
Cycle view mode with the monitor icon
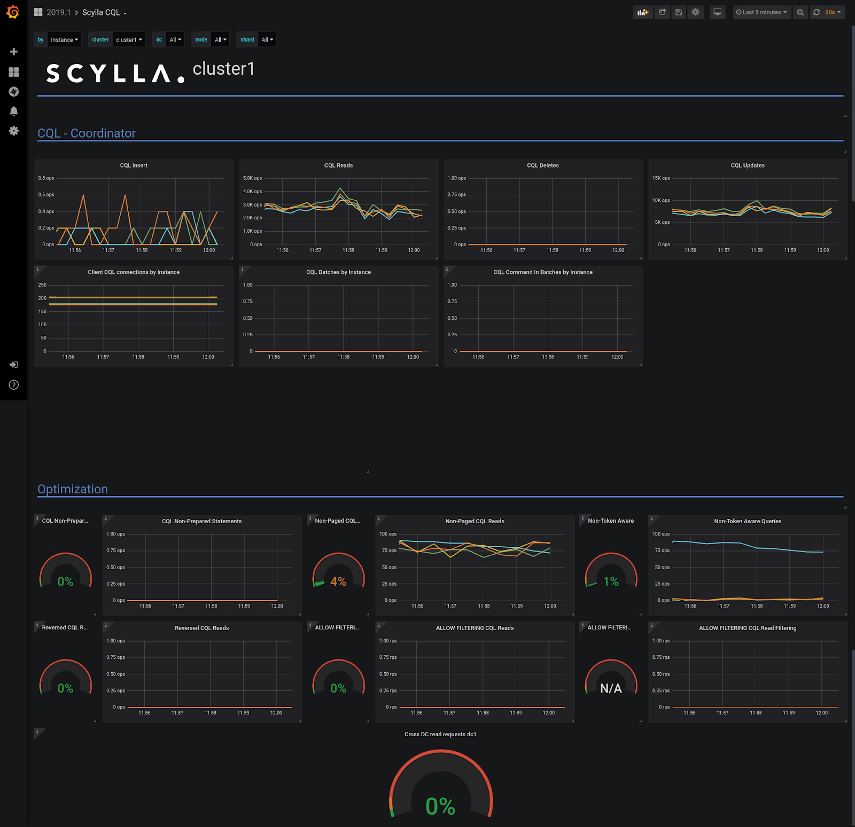pos(718,12)
